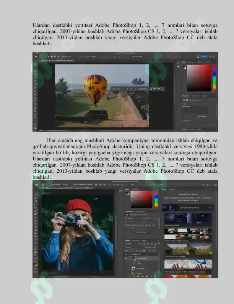Expand the Fundamental Skills dropdown chevron
The width and height of the screenshot is (234, 304).
click(x=210, y=208)
